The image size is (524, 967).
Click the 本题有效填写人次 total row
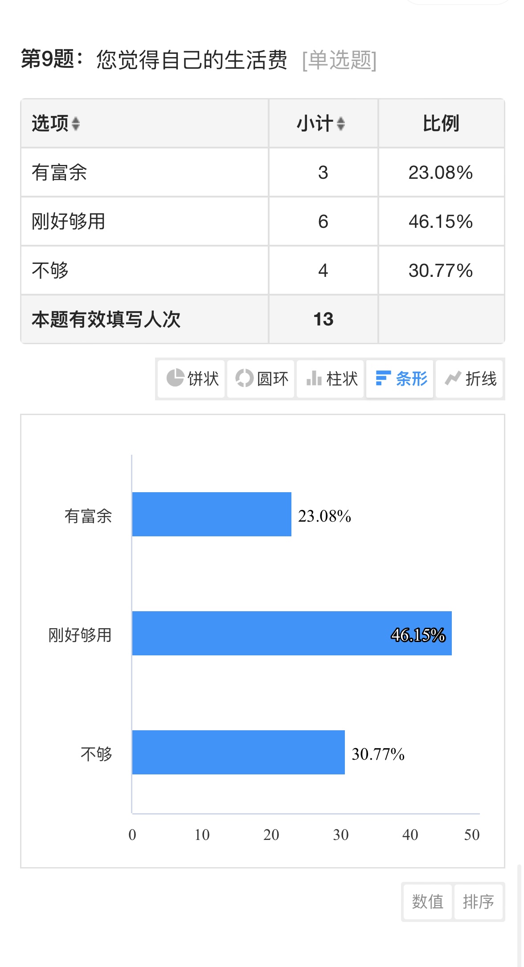(x=262, y=319)
